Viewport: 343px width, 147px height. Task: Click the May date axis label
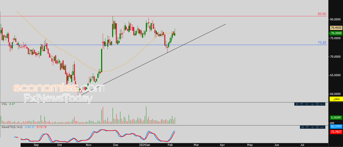(250, 145)
